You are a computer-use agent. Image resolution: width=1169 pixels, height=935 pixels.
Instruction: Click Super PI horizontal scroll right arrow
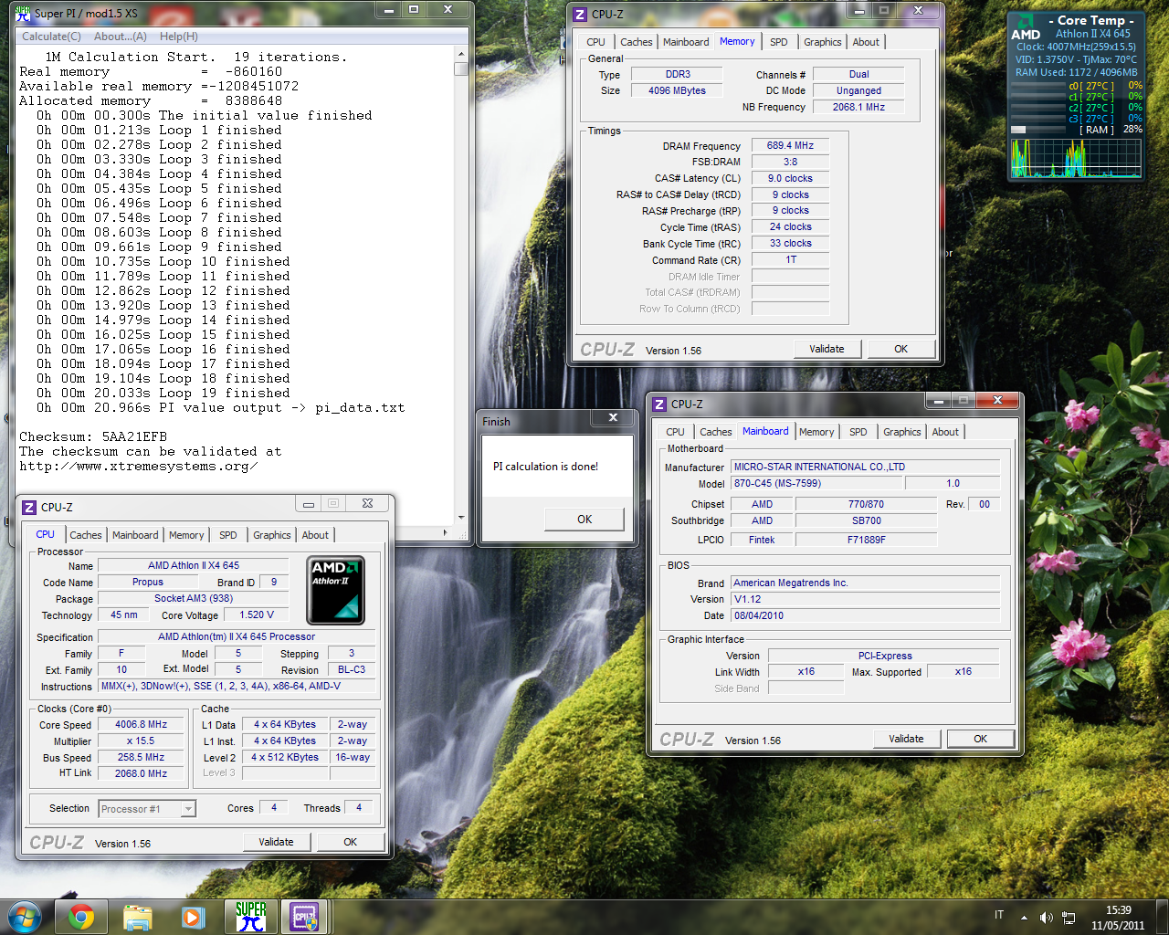coord(446,531)
